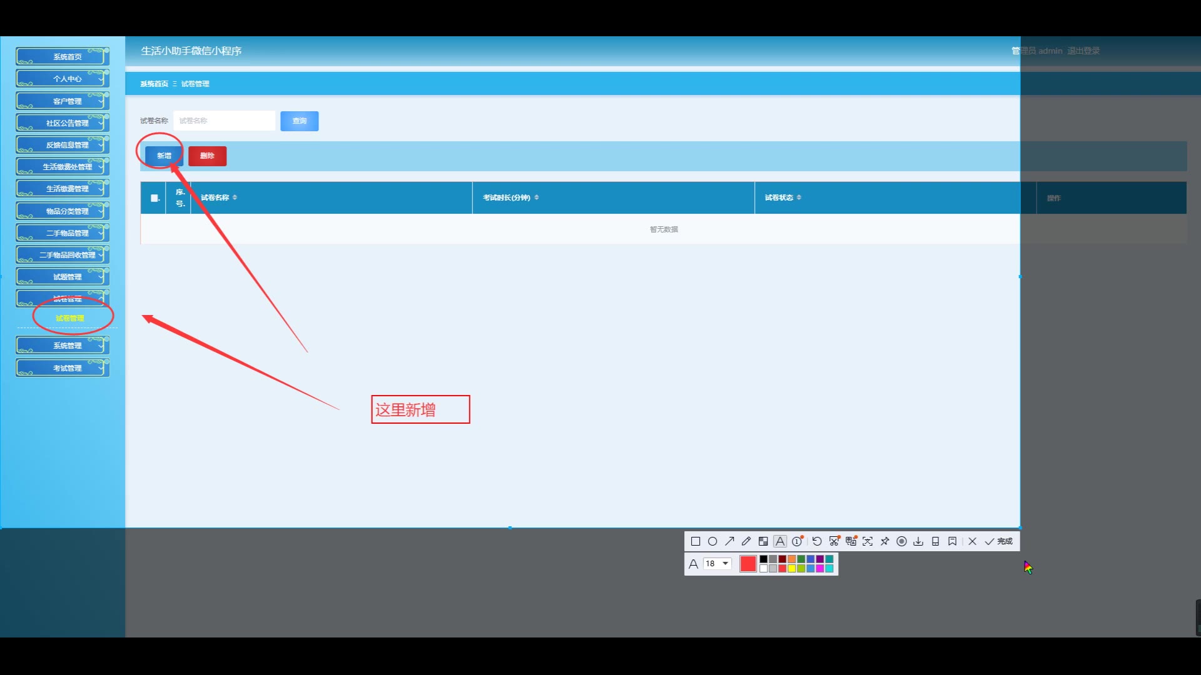1201x675 pixels.
Task: Pick the white color swatch
Action: (763, 568)
